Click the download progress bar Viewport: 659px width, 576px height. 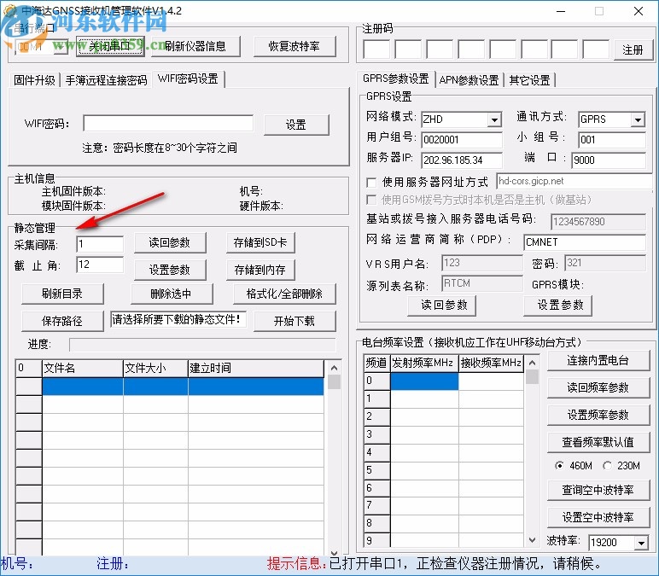[202, 345]
